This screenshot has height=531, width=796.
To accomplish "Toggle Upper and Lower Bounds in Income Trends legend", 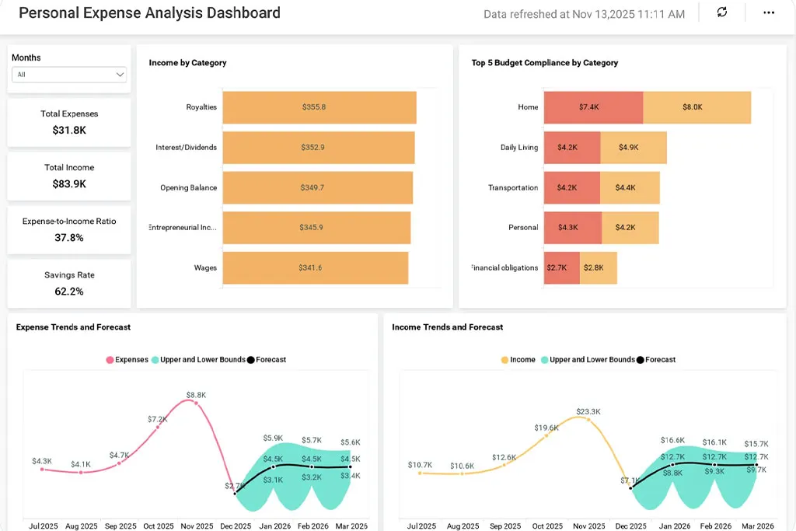I will pos(588,359).
